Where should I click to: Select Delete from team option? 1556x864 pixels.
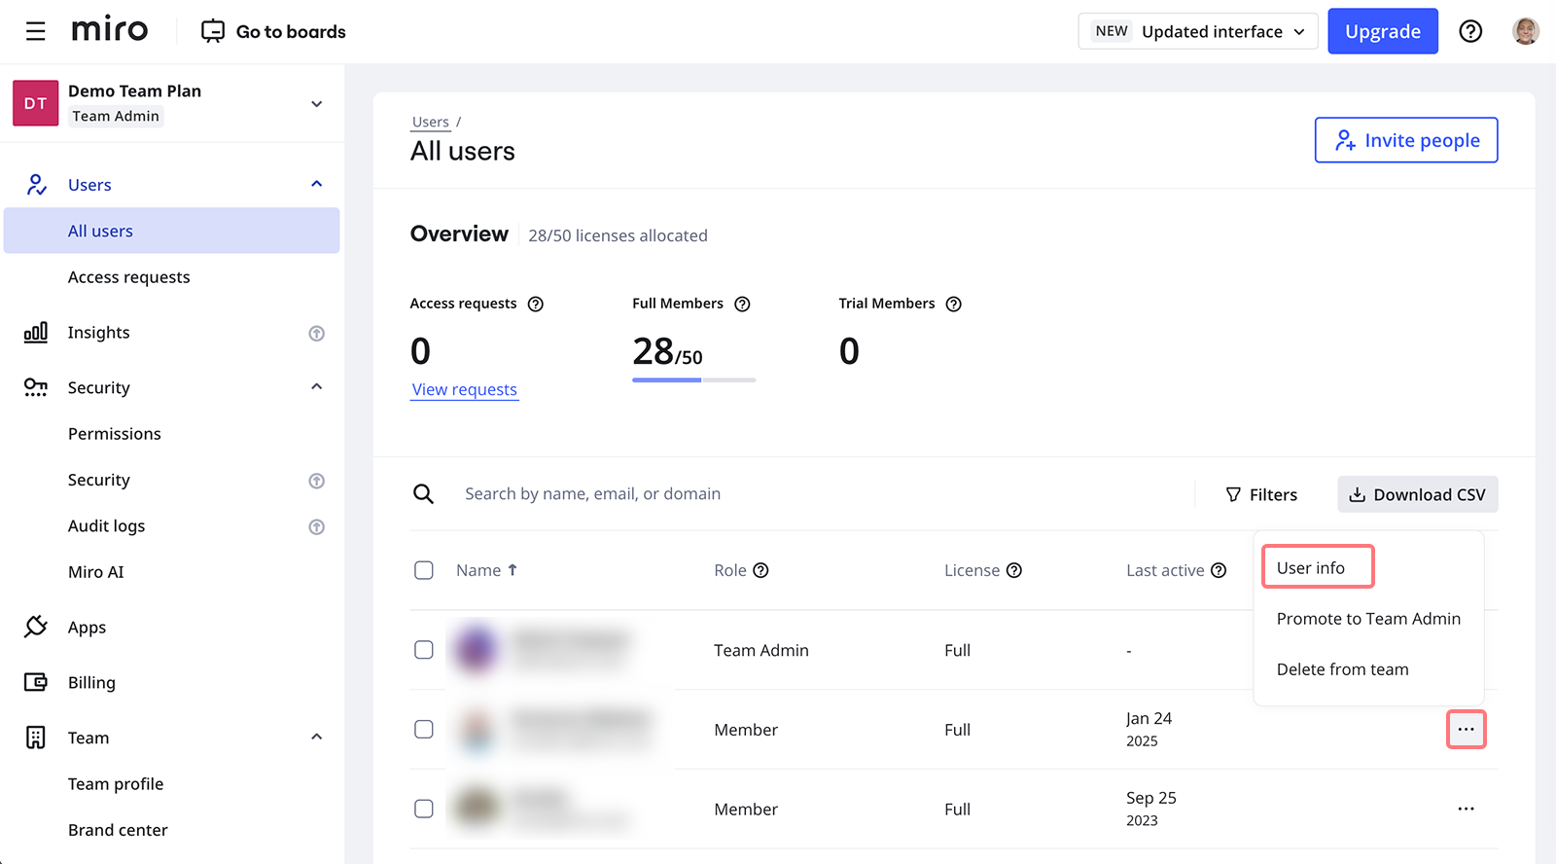[x=1342, y=669]
